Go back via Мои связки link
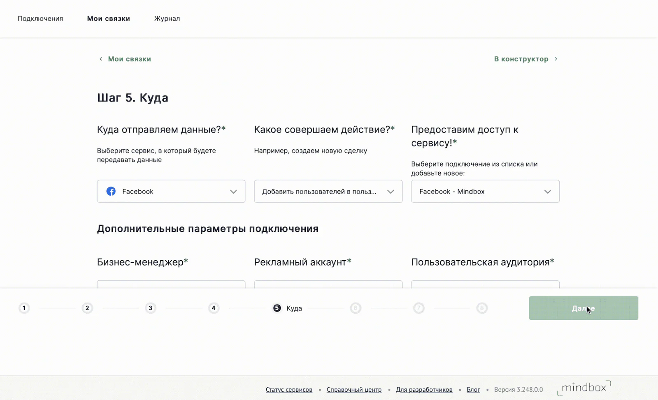This screenshot has height=400, width=658. pyautogui.click(x=129, y=59)
